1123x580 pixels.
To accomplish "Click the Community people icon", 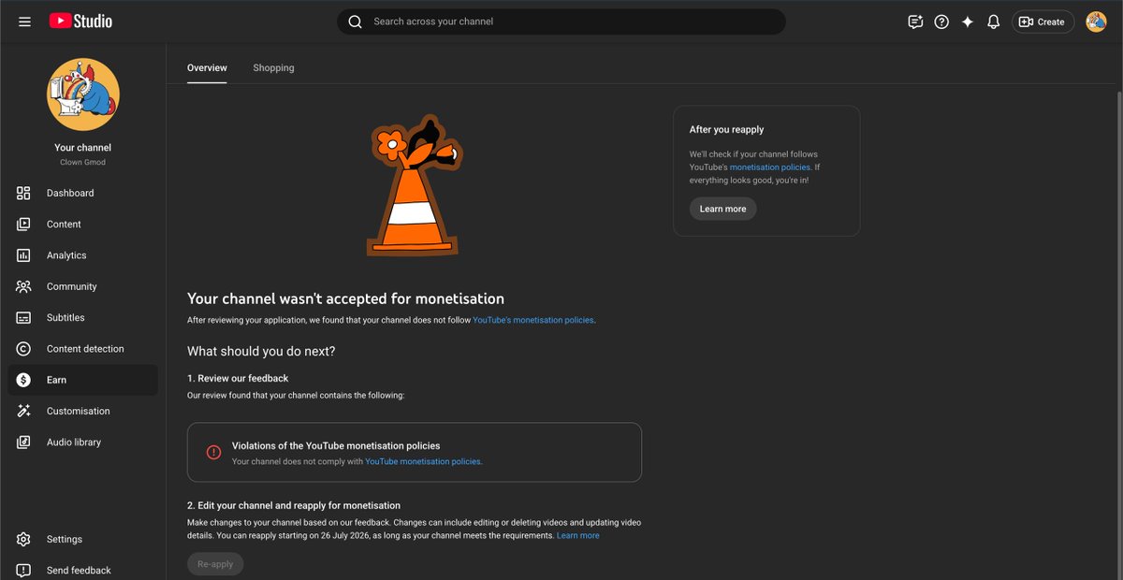I will point(24,286).
